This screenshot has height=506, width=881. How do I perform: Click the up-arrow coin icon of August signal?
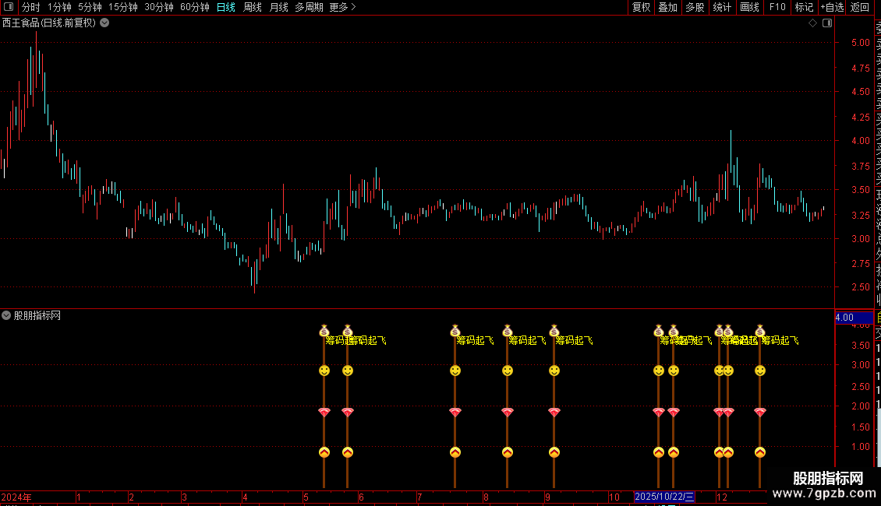[508, 452]
